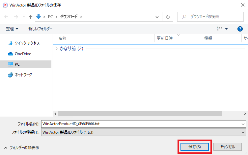Open recent locations dropdown arrow
Image resolution: width=248 pixels, height=155 pixels.
(24, 17)
